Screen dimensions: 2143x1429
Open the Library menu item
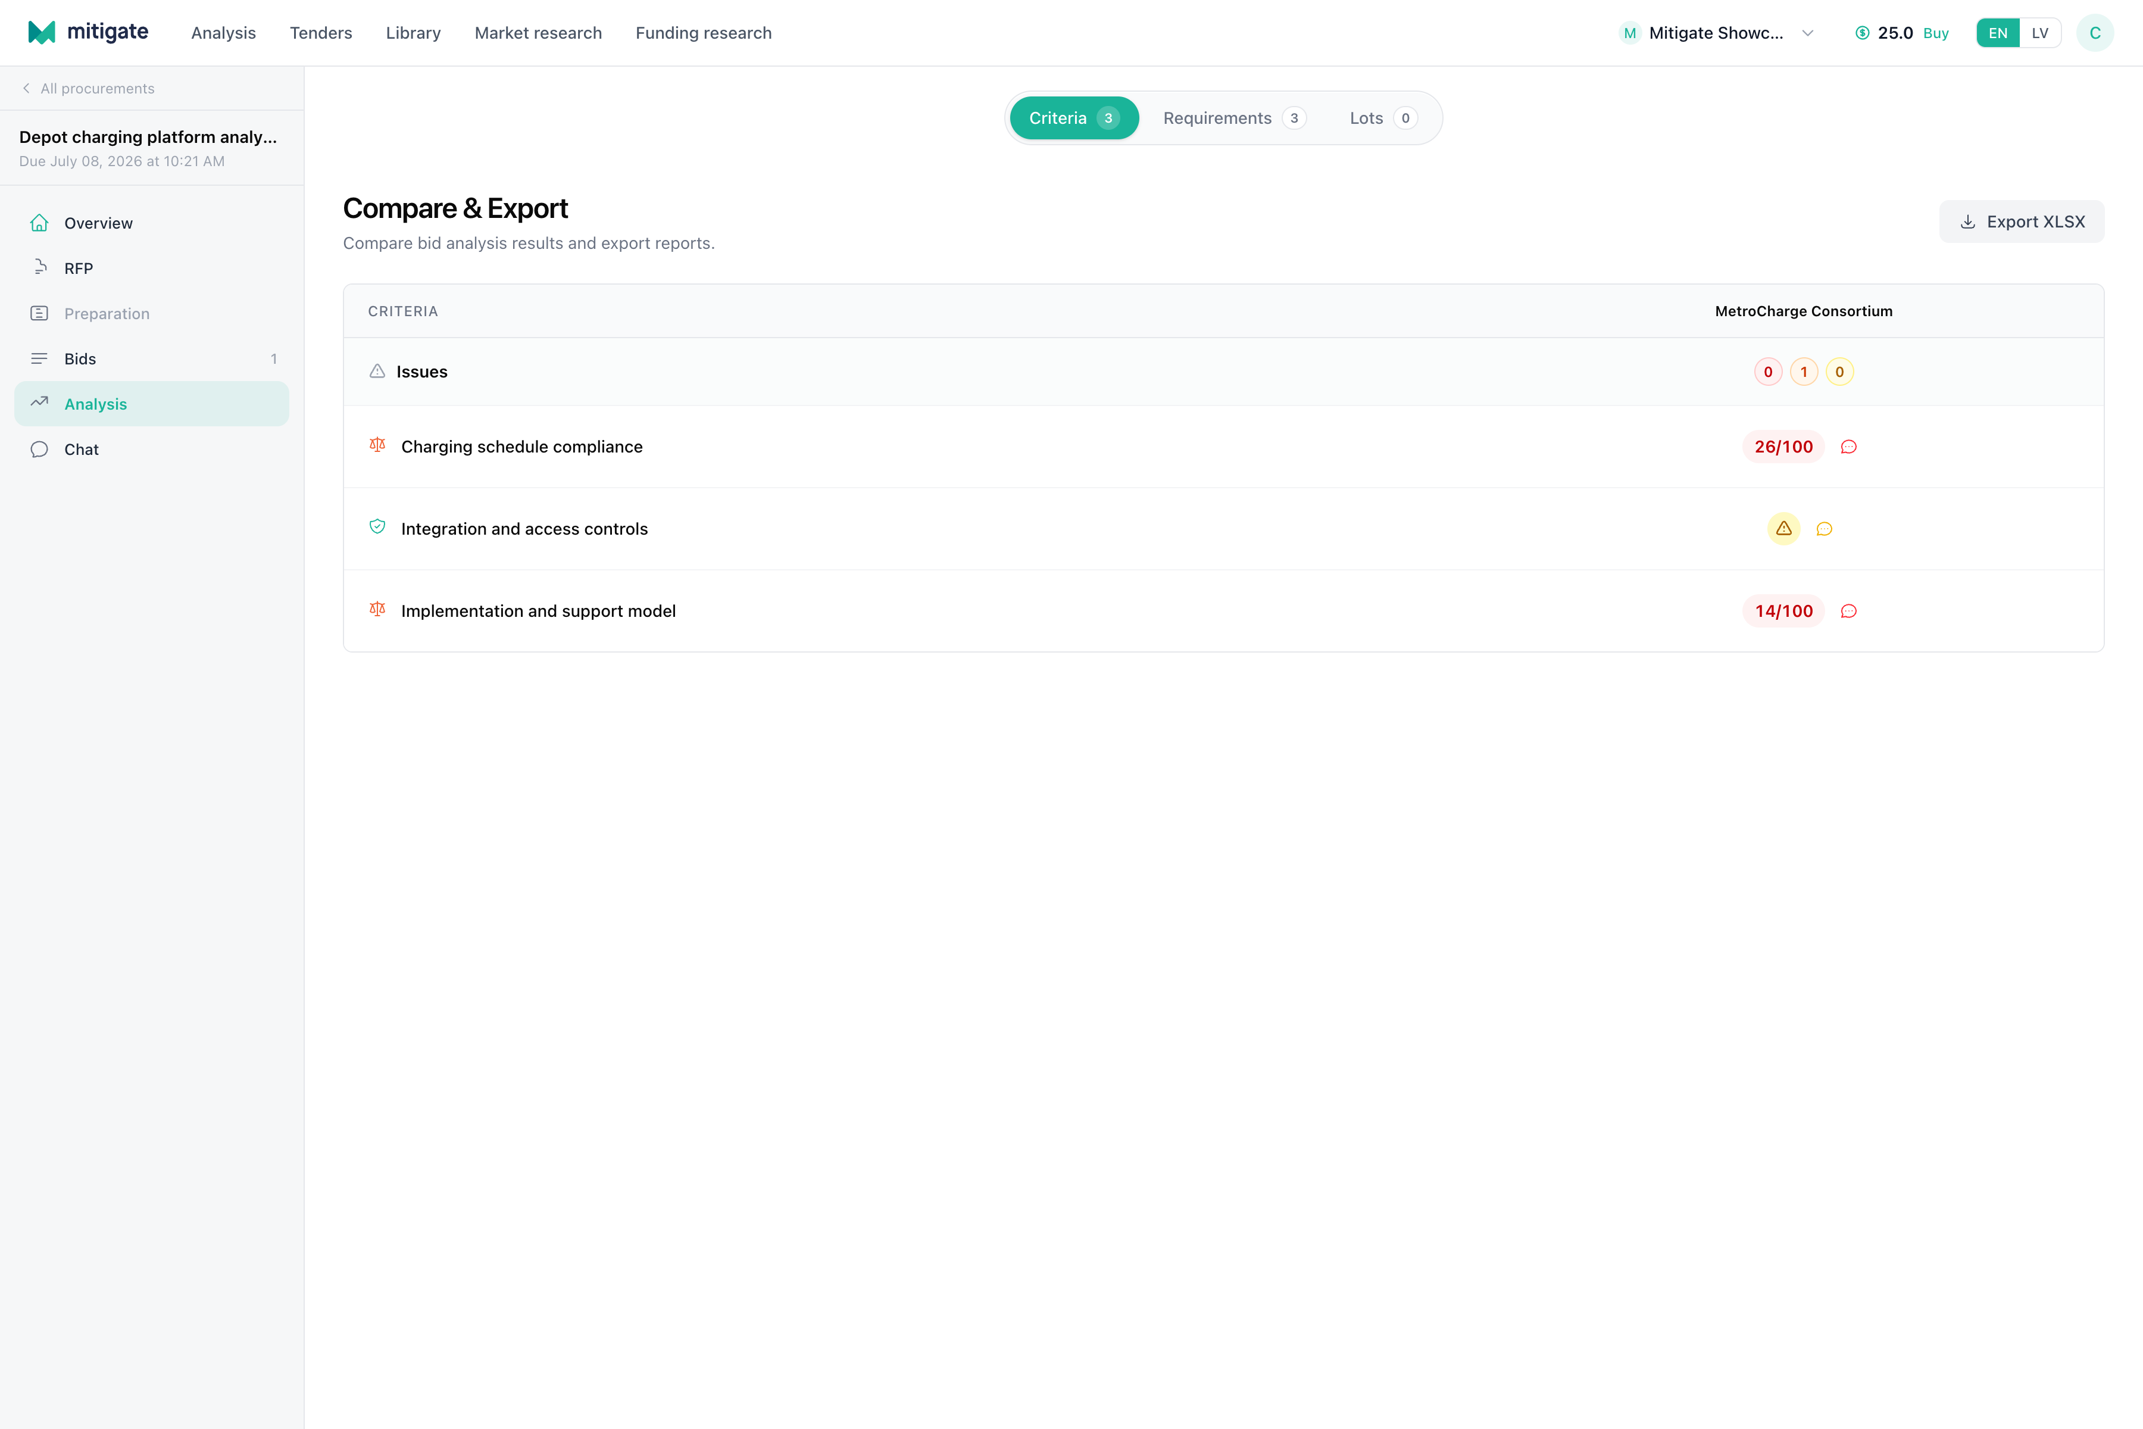point(413,33)
